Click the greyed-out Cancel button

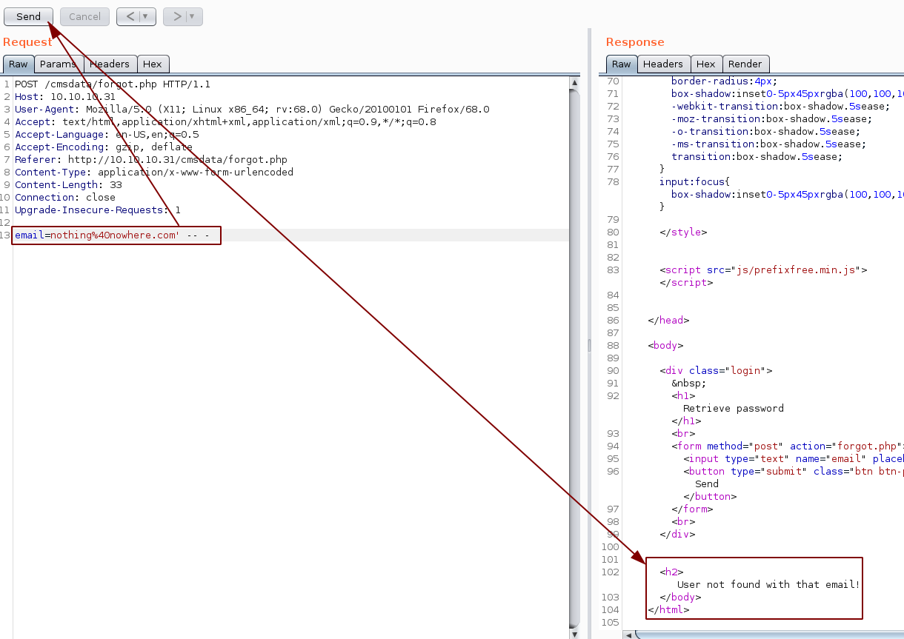tap(85, 16)
